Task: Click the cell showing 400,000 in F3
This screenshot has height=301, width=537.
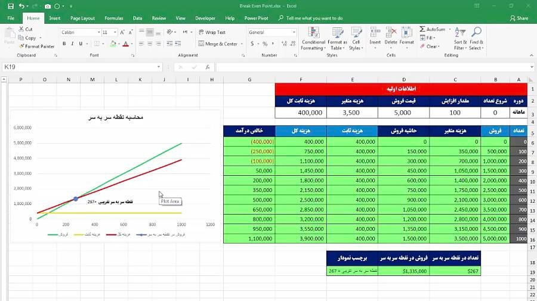Action: click(301, 113)
